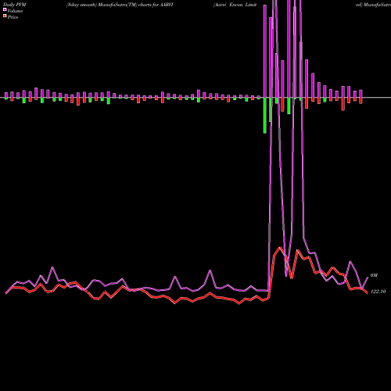Image resolution: width=391 pixels, height=391 pixels.
Task: Click the MunafaSutra charts for AARVI heading
Action: click(x=120, y=5)
